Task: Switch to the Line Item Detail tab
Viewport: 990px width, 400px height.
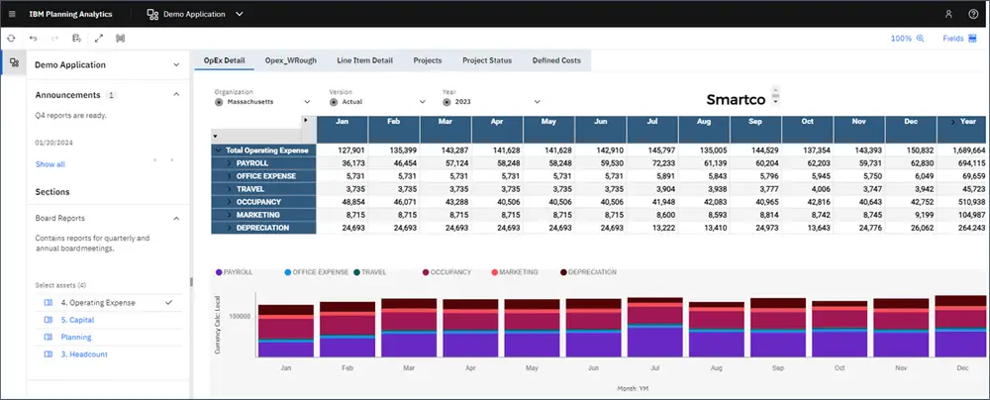Action: [x=365, y=60]
